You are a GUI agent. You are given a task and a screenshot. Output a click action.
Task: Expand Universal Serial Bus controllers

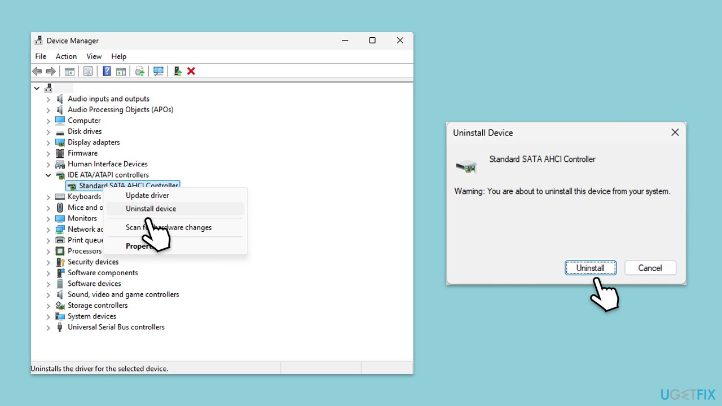(x=49, y=327)
